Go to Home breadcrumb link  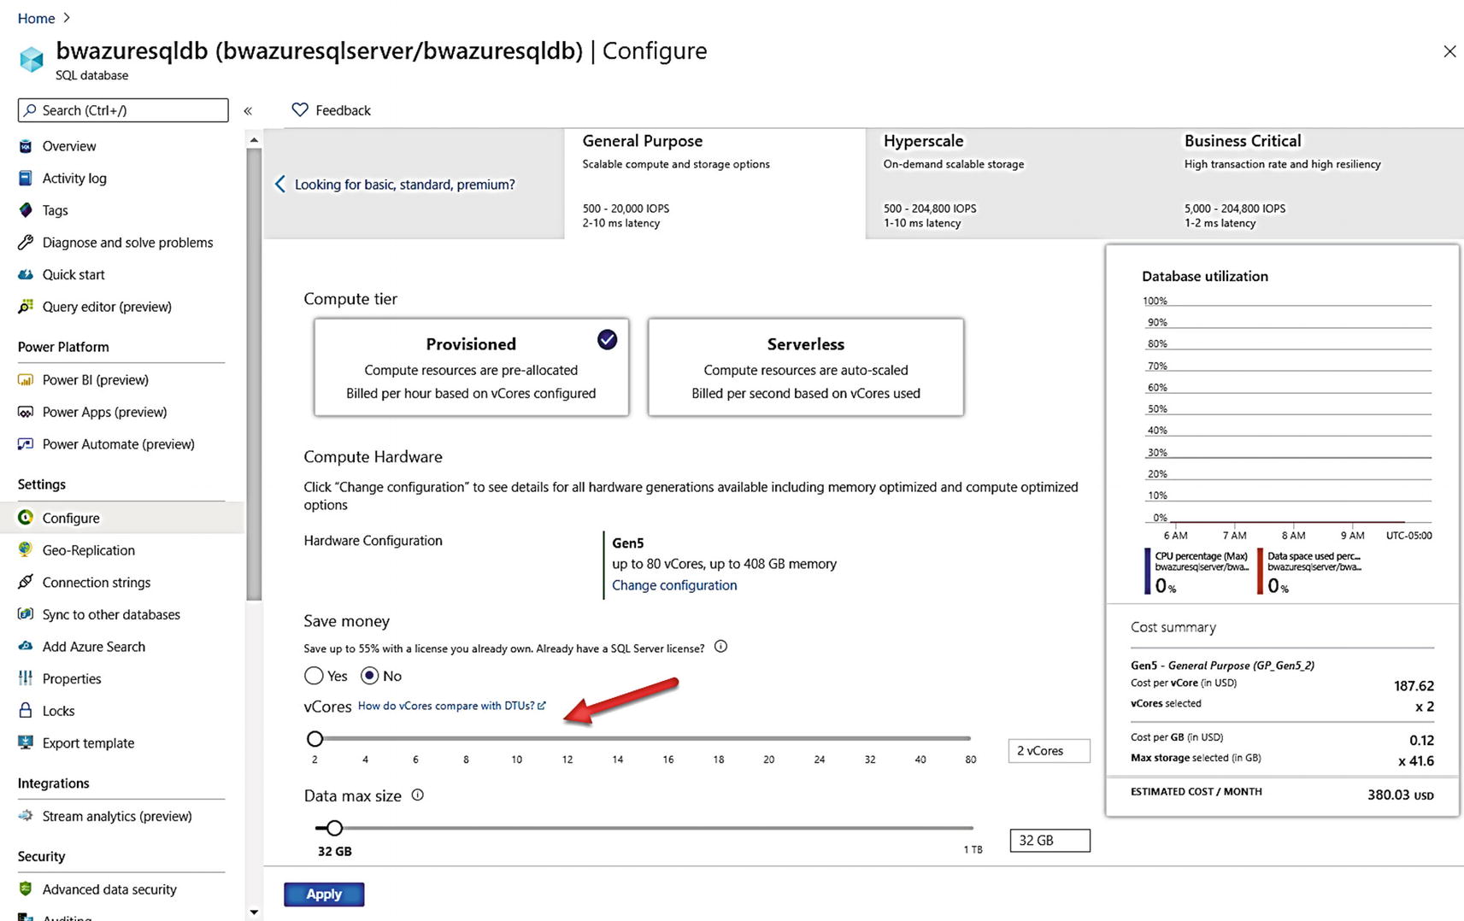point(36,18)
